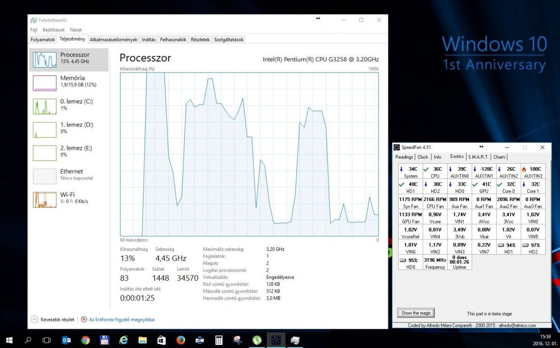Select 2. lemez (E:) in sidebar

[x=69, y=153]
